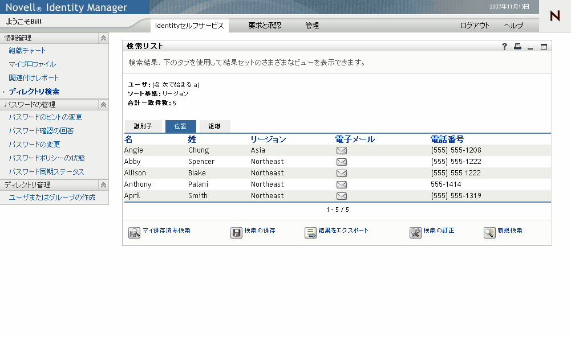Sort by the 名 column header
Screen dimensions: 571x337
(x=128, y=139)
